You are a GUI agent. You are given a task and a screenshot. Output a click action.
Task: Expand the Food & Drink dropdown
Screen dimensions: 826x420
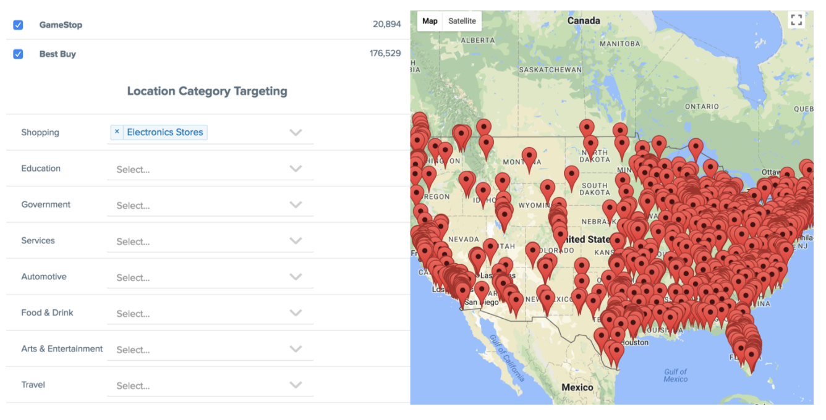[296, 313]
